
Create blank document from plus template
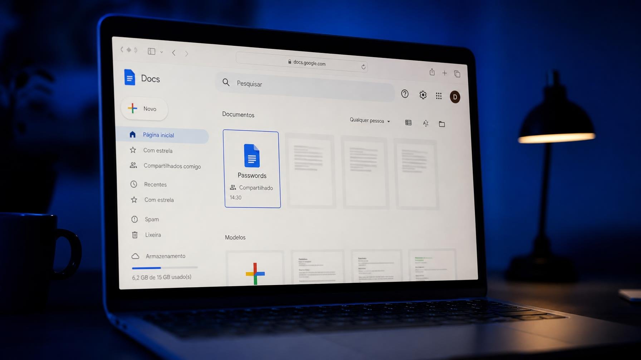(255, 268)
